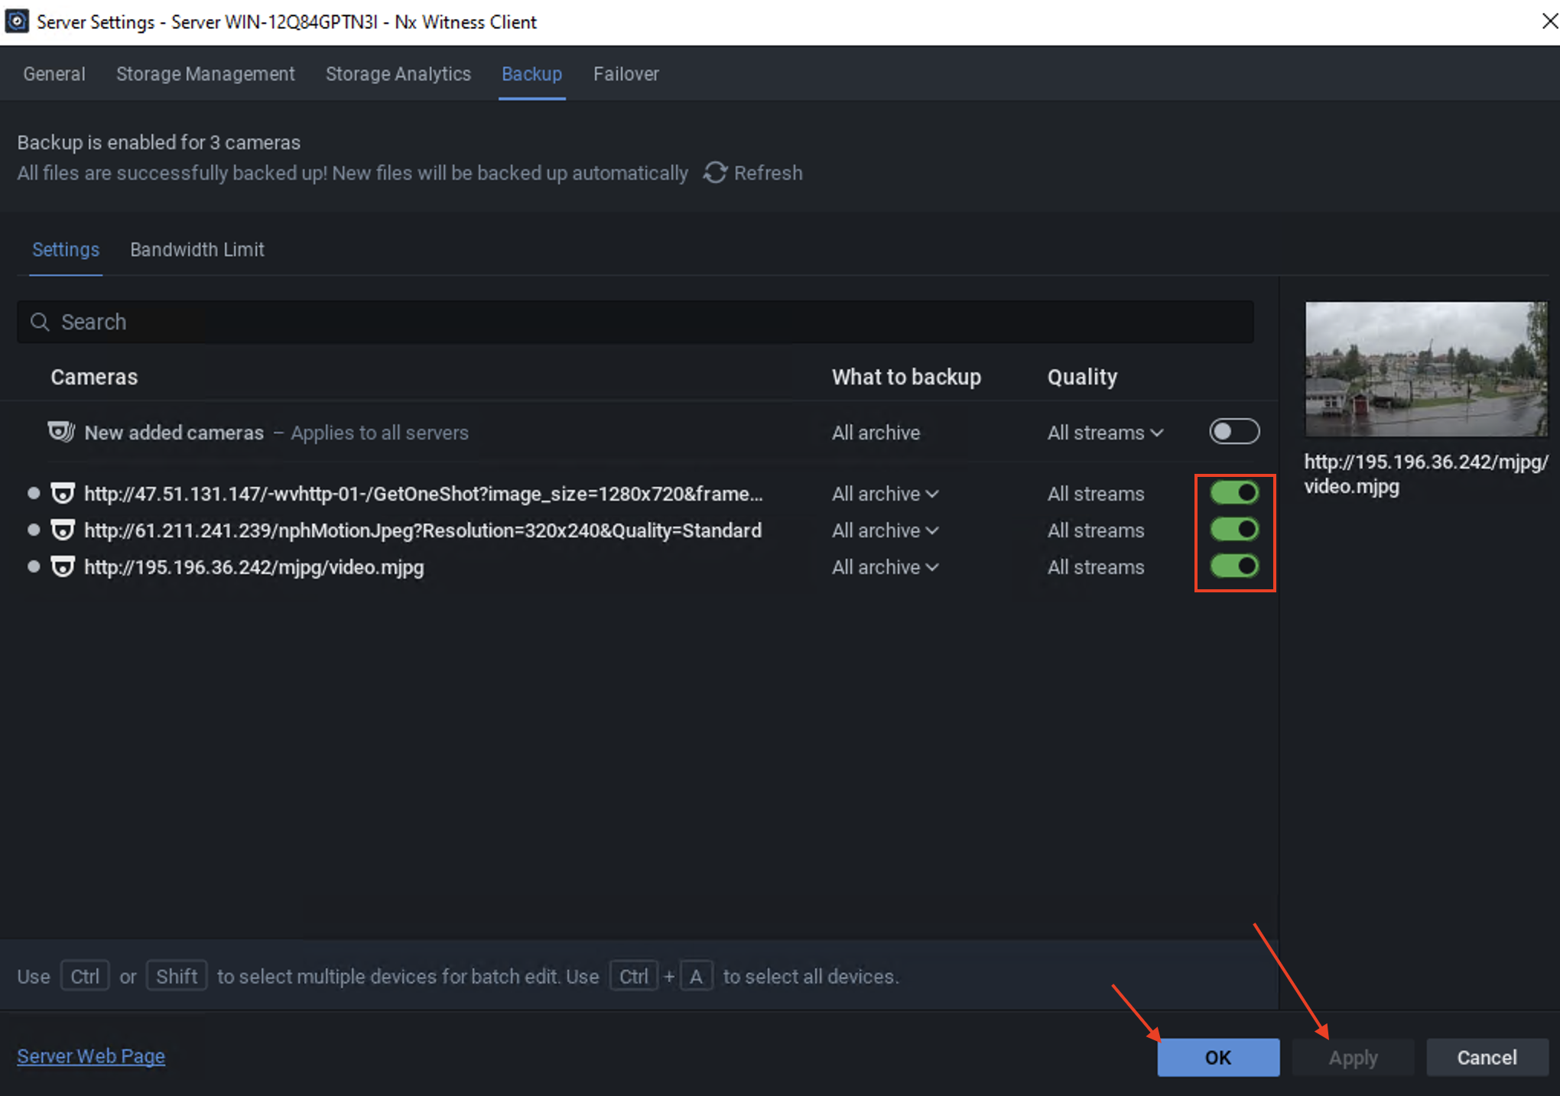Click the Cancel button

[x=1487, y=1058]
